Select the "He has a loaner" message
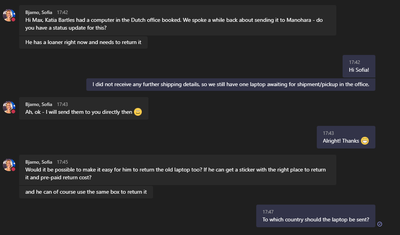This screenshot has height=235, width=400. (83, 42)
